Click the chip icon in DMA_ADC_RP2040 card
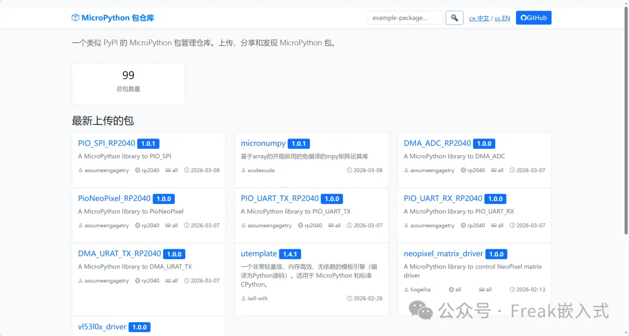The width and height of the screenshot is (629, 336). pyautogui.click(x=464, y=170)
